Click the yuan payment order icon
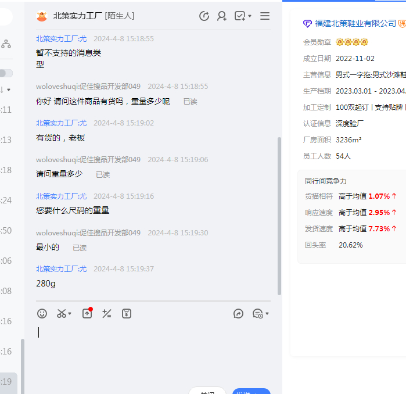The width and height of the screenshot is (406, 394). [x=127, y=313]
